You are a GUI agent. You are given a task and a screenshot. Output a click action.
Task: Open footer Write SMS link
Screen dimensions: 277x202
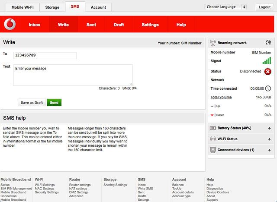(145, 189)
